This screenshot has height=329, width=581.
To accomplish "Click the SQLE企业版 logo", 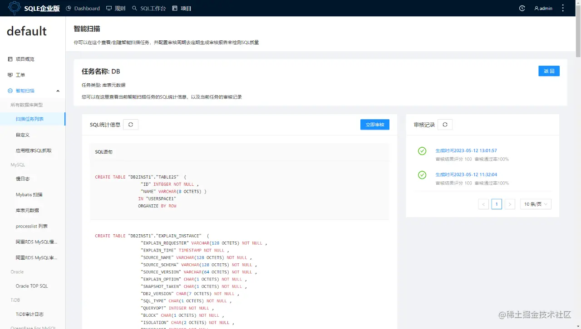I will click(x=34, y=8).
